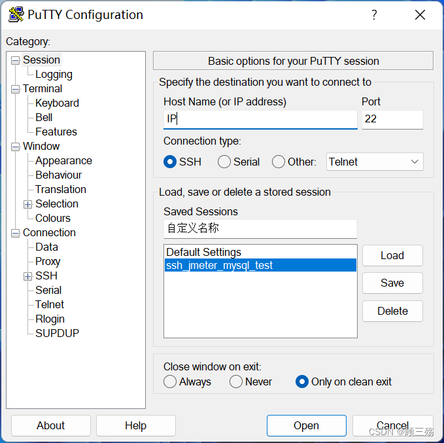Open the Telnet connection type dropdown

[375, 162]
